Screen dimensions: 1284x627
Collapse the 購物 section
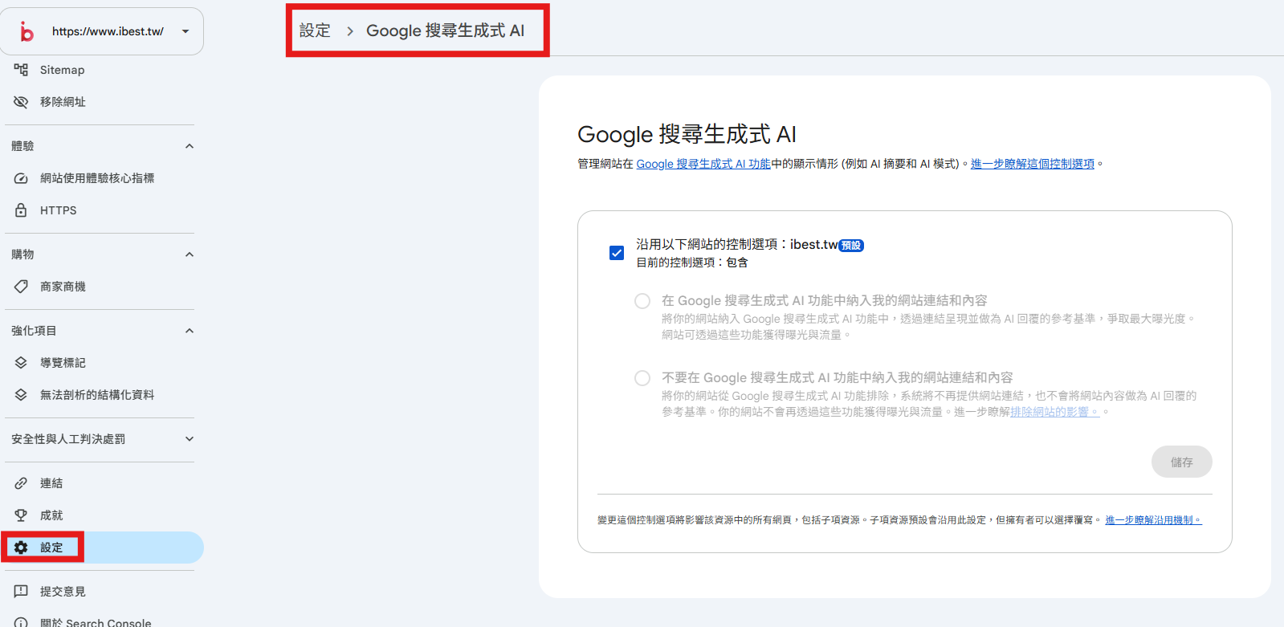(190, 254)
